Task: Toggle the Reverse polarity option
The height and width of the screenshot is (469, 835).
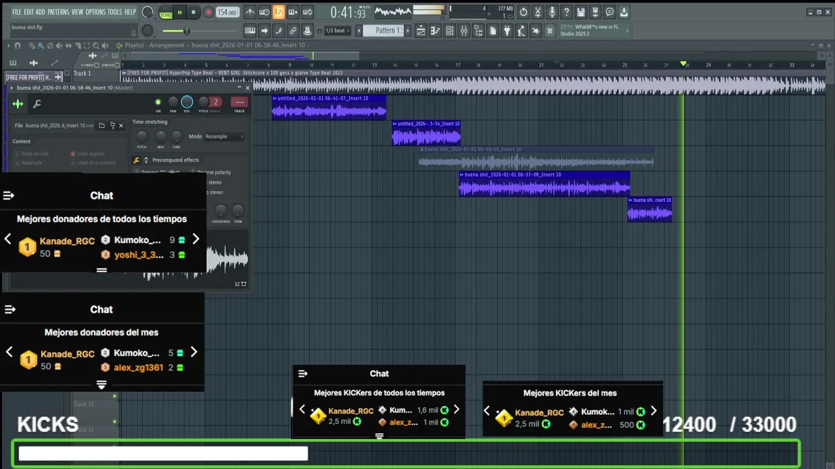Action: pos(210,172)
